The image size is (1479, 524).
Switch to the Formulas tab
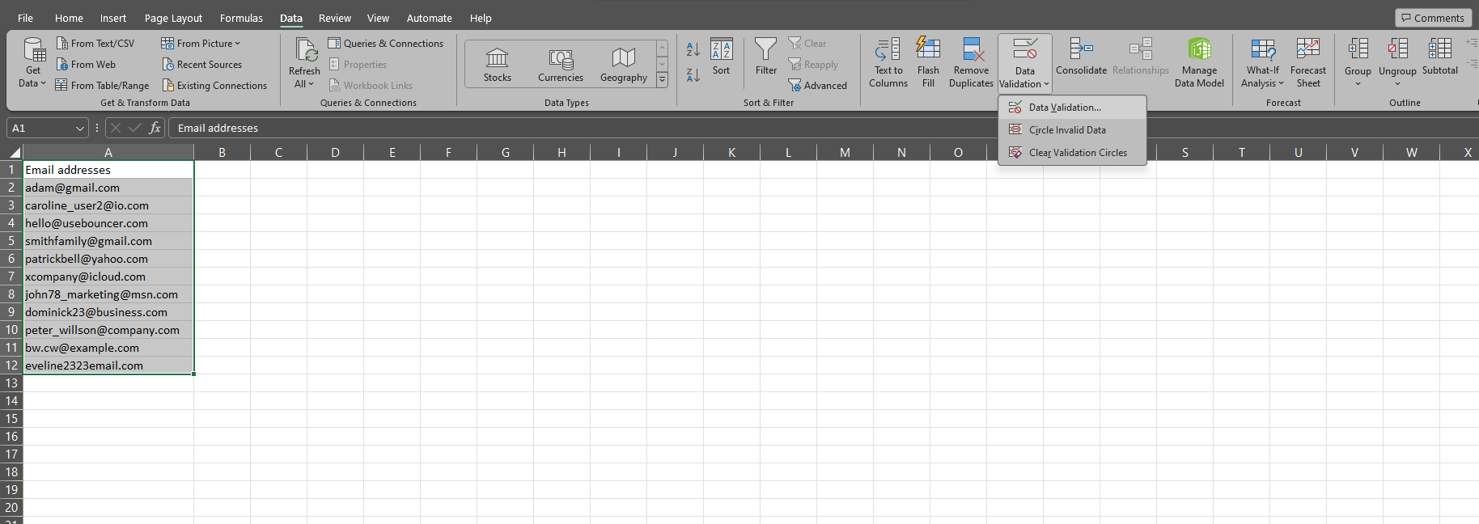241,18
